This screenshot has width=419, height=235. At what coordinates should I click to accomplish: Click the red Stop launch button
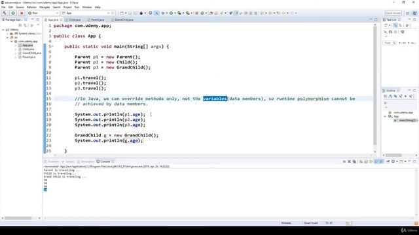[22, 13]
